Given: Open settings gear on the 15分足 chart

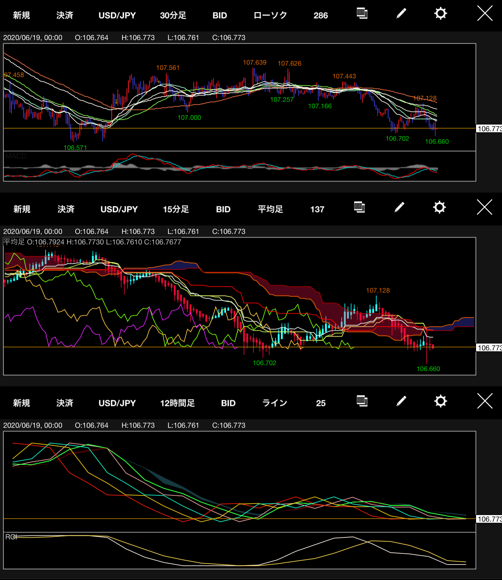Looking at the screenshot, I should point(439,207).
